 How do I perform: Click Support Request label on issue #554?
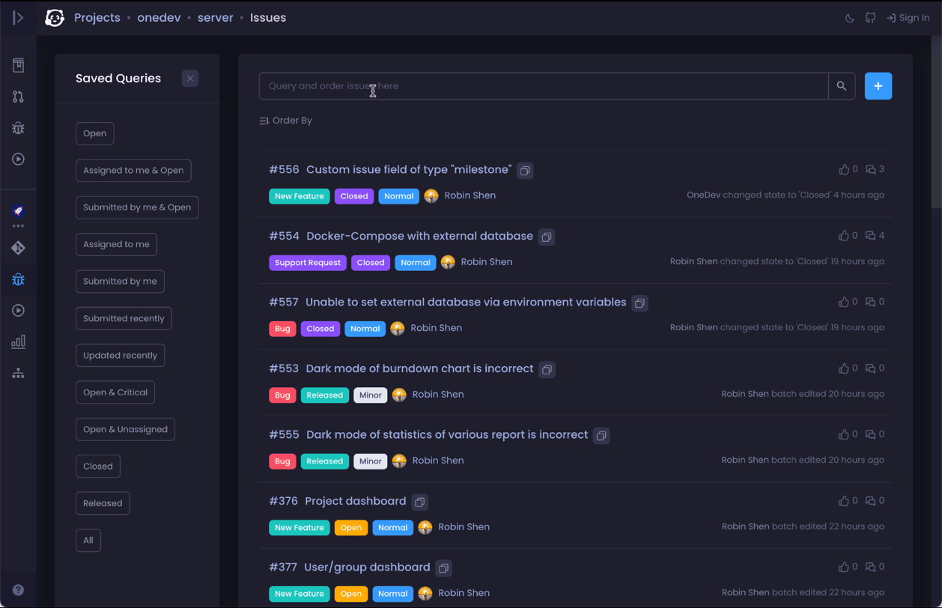(x=308, y=263)
